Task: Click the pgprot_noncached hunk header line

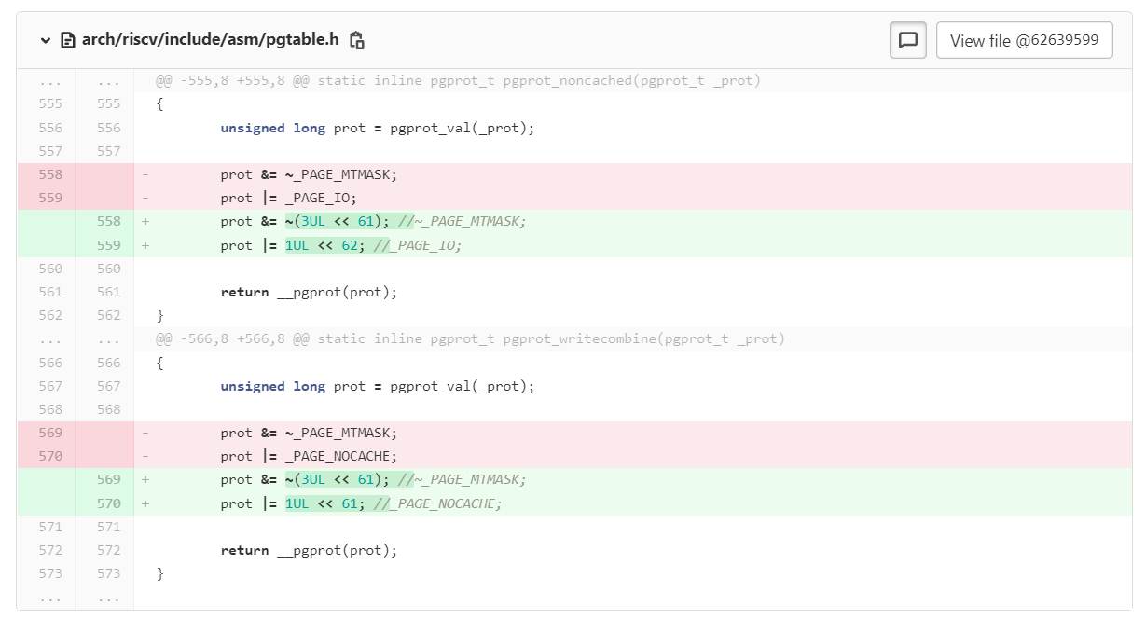Action: pos(458,81)
